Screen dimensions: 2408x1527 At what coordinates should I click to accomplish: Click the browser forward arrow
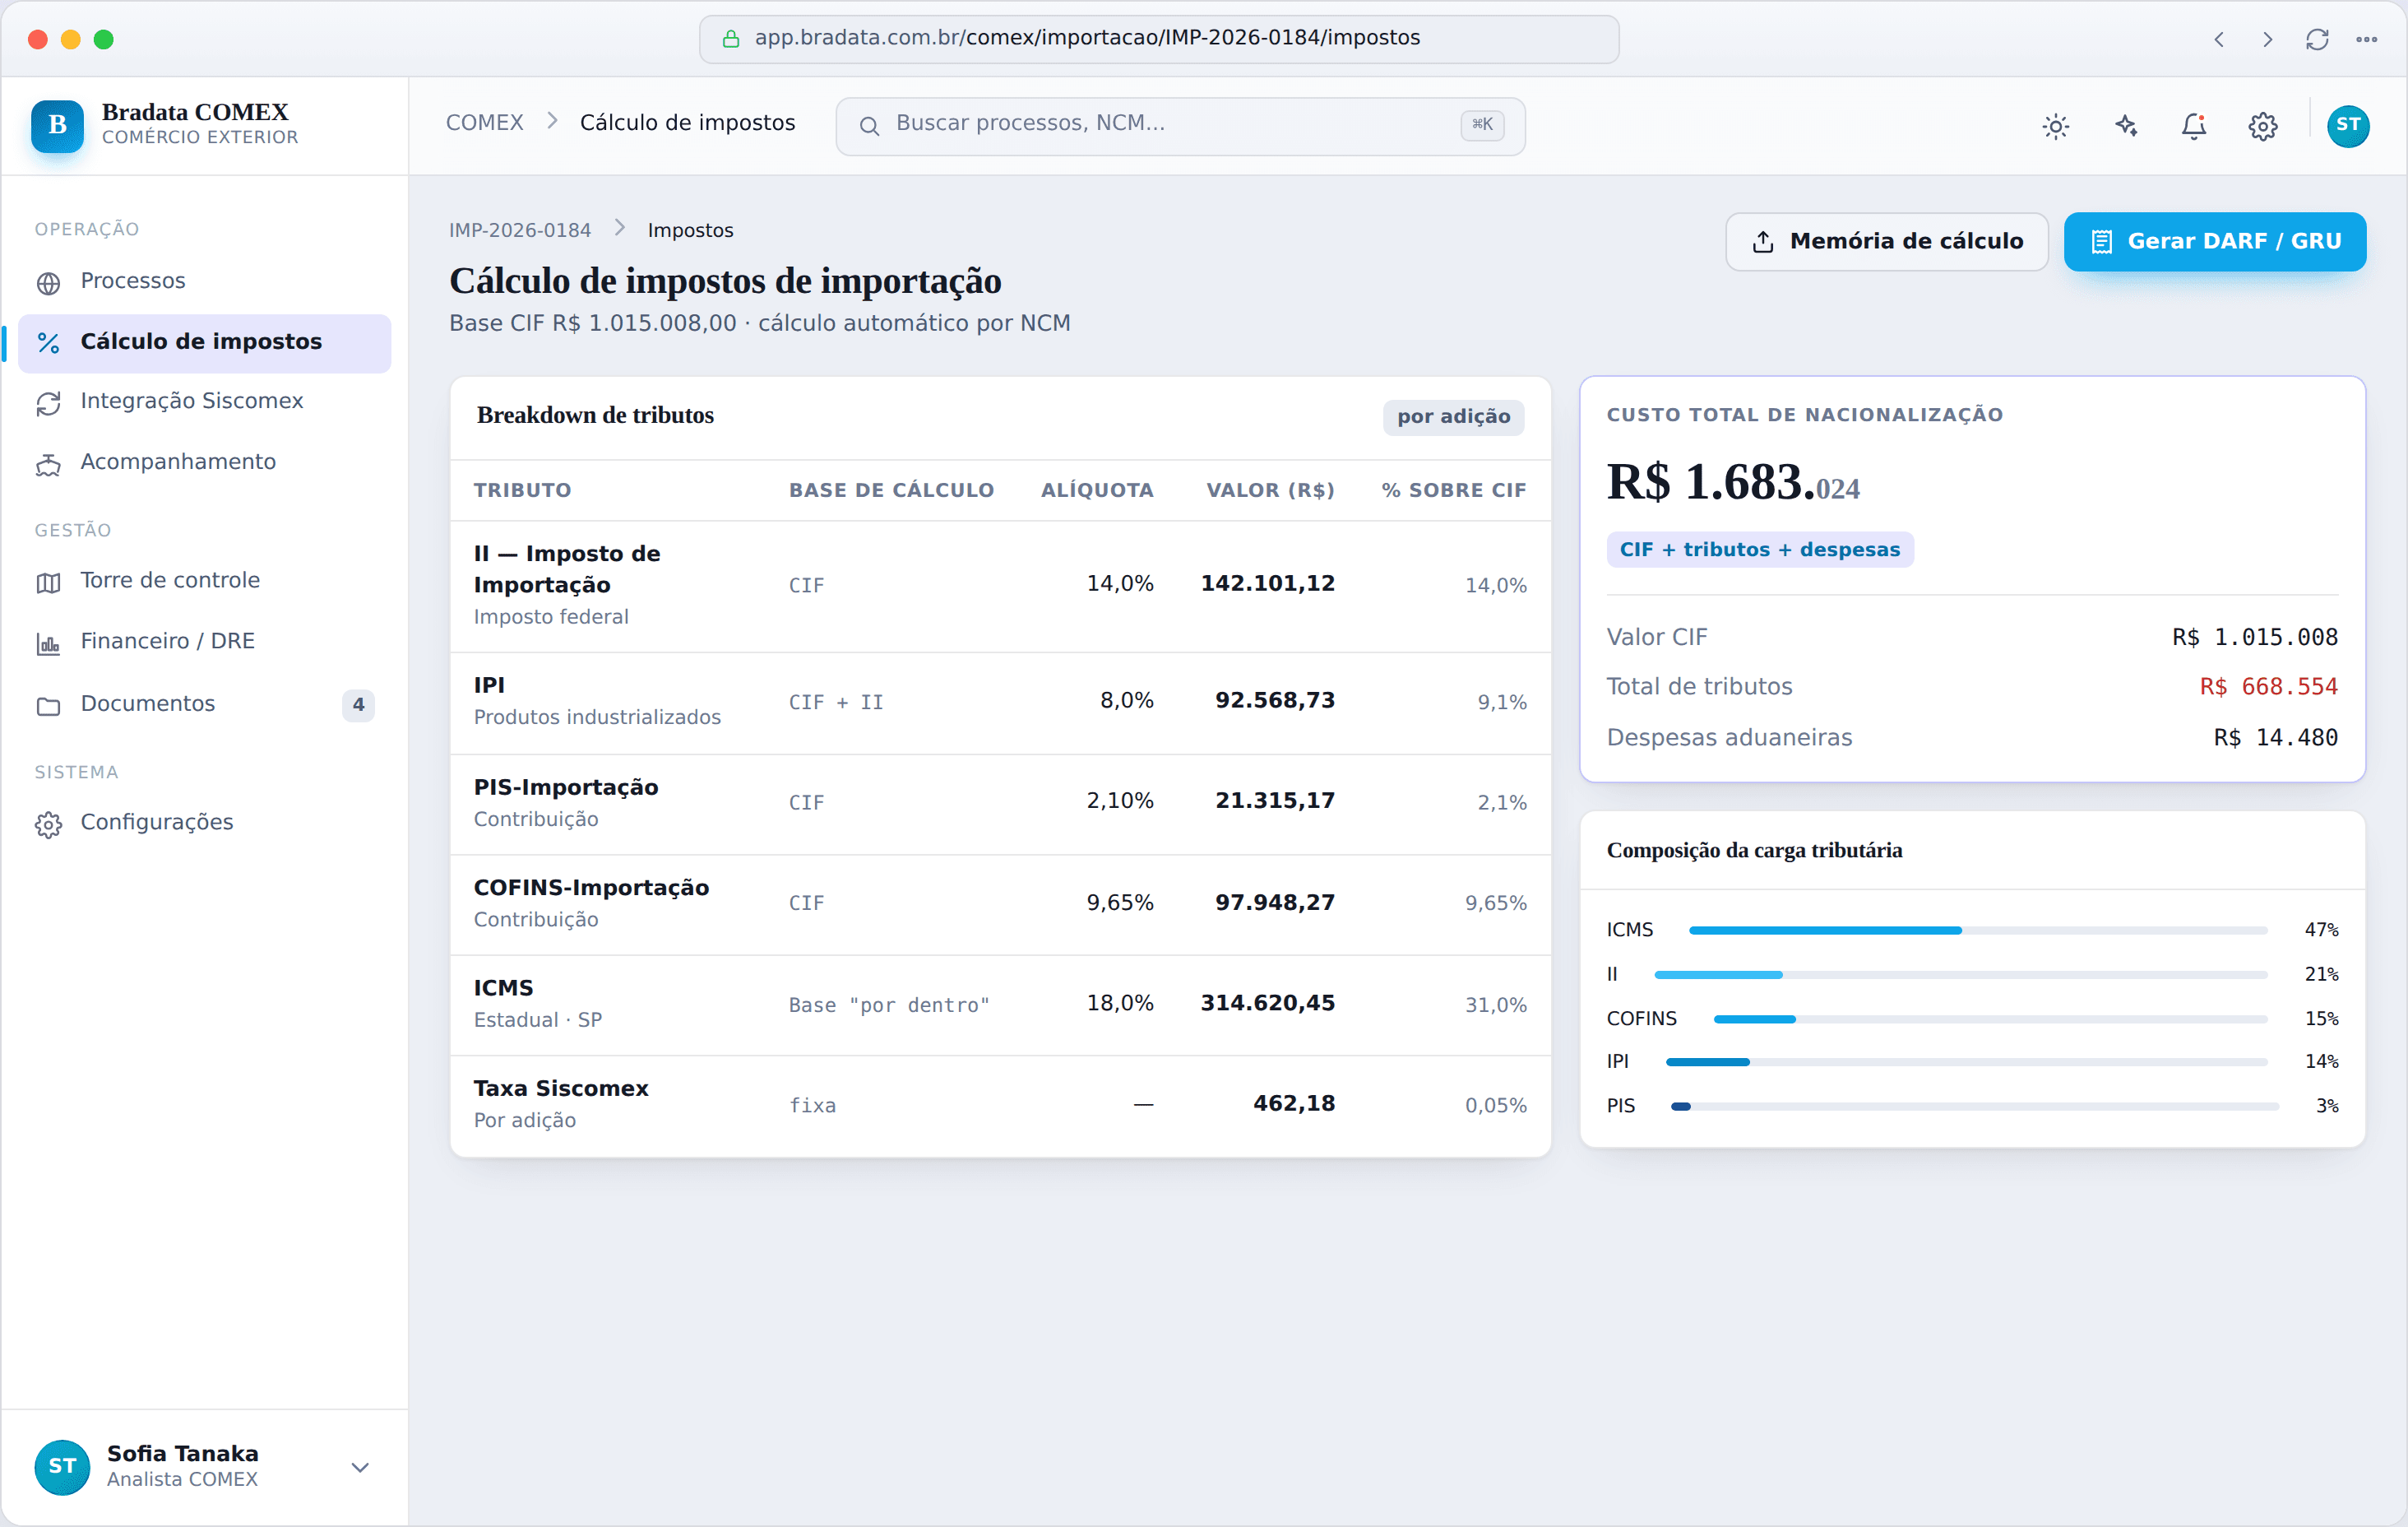pos(2268,39)
